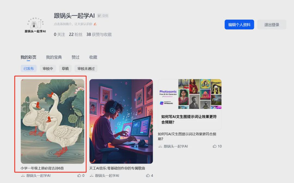
Task: Toggle the 审核未通过 filter
Action: (x=86, y=68)
